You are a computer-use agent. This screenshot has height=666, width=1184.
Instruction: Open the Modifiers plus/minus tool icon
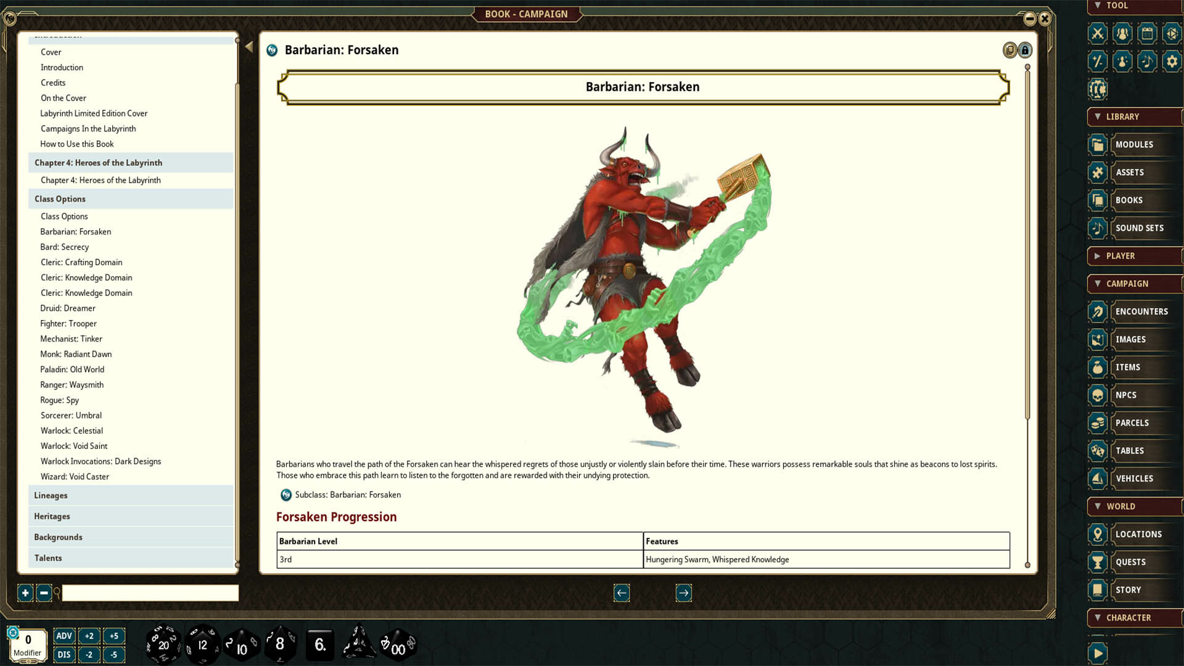tap(1098, 62)
